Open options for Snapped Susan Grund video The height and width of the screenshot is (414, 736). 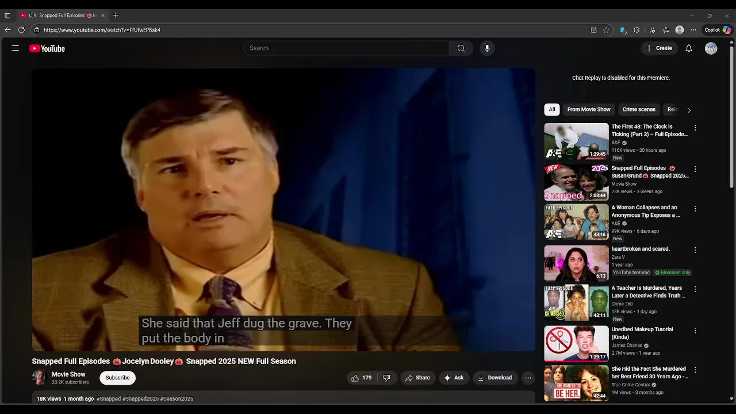click(x=695, y=169)
